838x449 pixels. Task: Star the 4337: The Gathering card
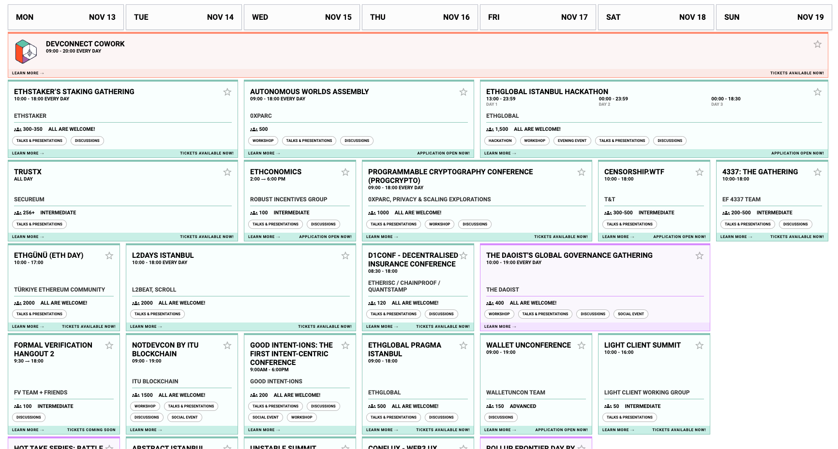[817, 172]
